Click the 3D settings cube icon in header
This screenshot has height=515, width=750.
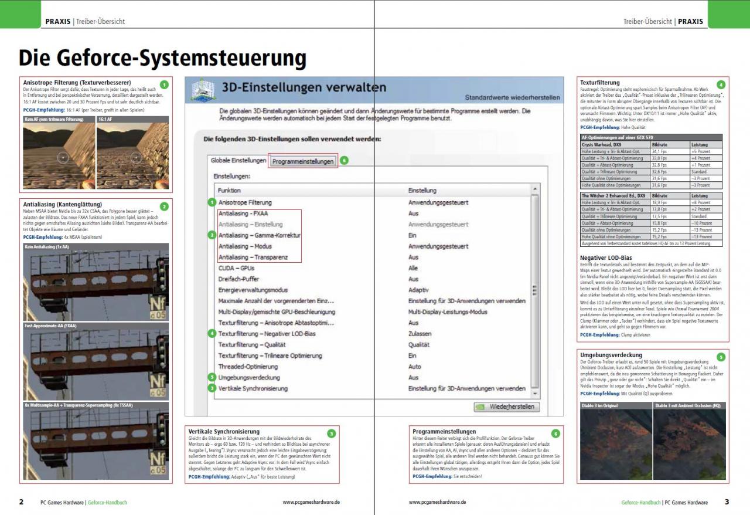(202, 91)
